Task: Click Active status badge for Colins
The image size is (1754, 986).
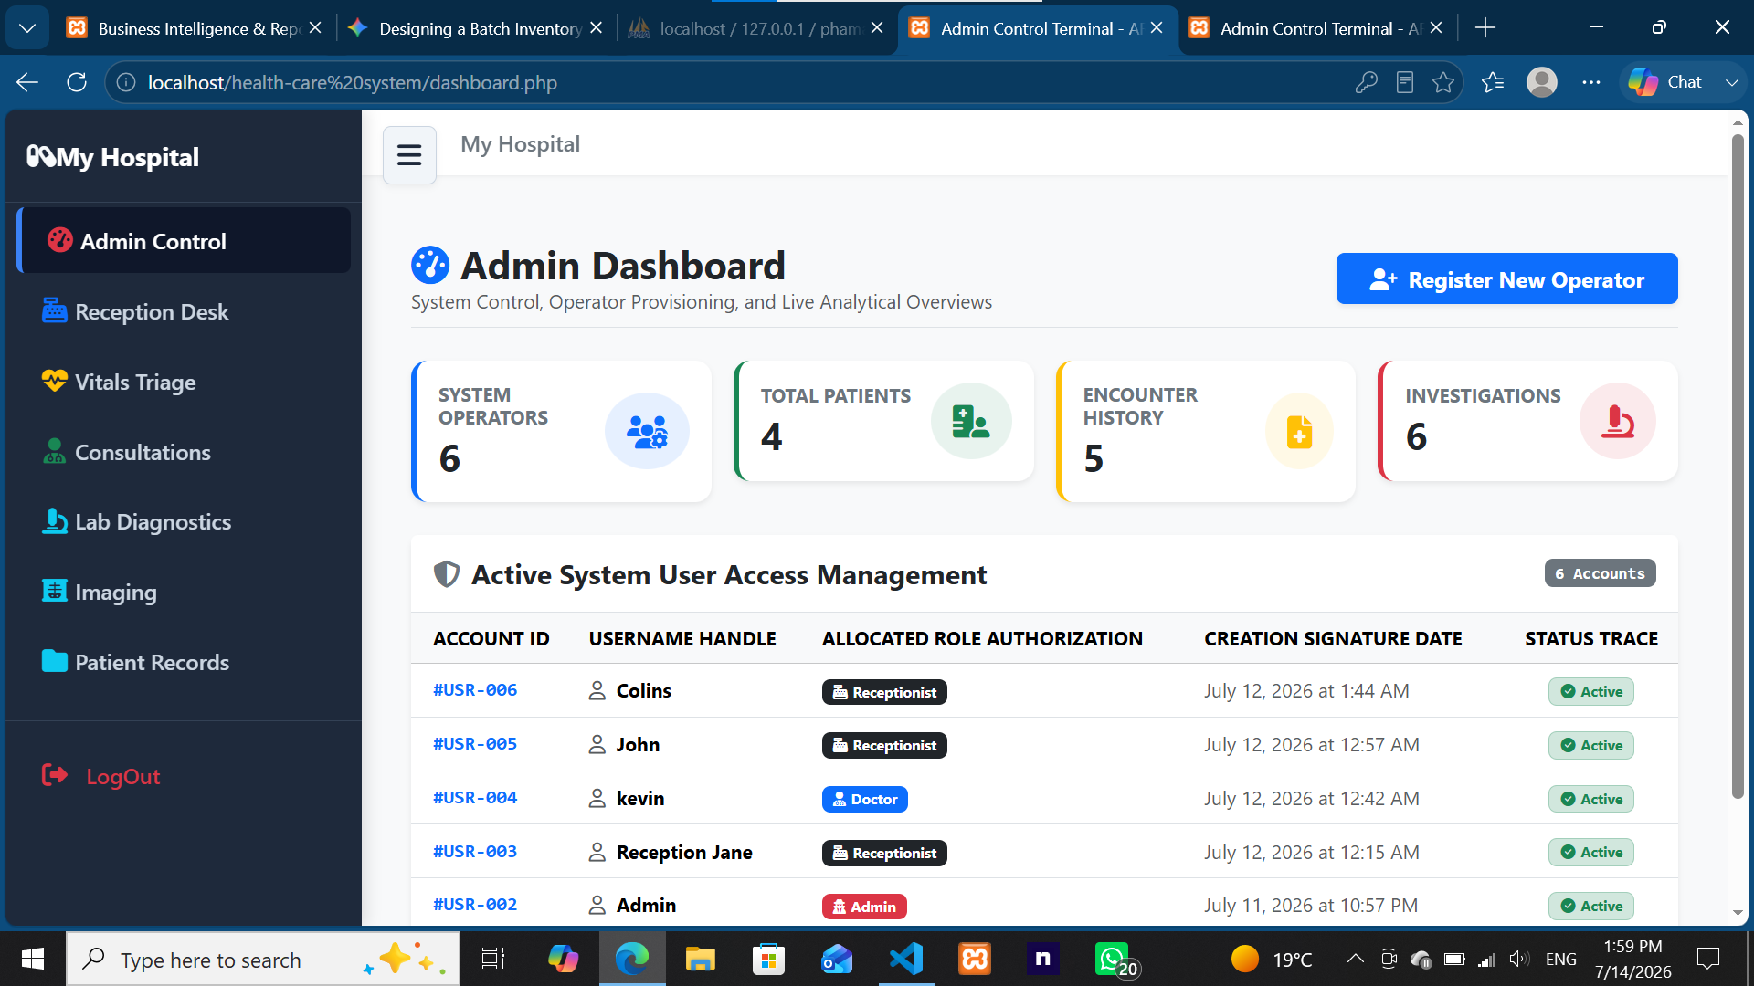Action: coord(1590,691)
